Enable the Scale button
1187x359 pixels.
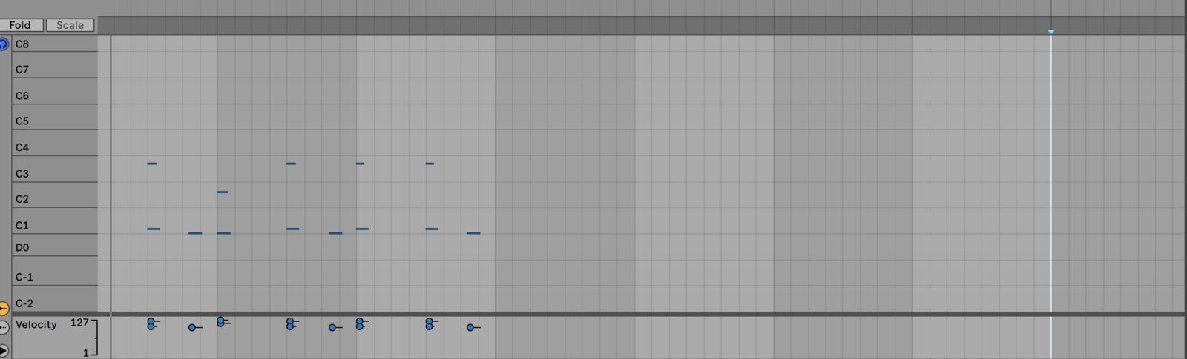pos(70,25)
